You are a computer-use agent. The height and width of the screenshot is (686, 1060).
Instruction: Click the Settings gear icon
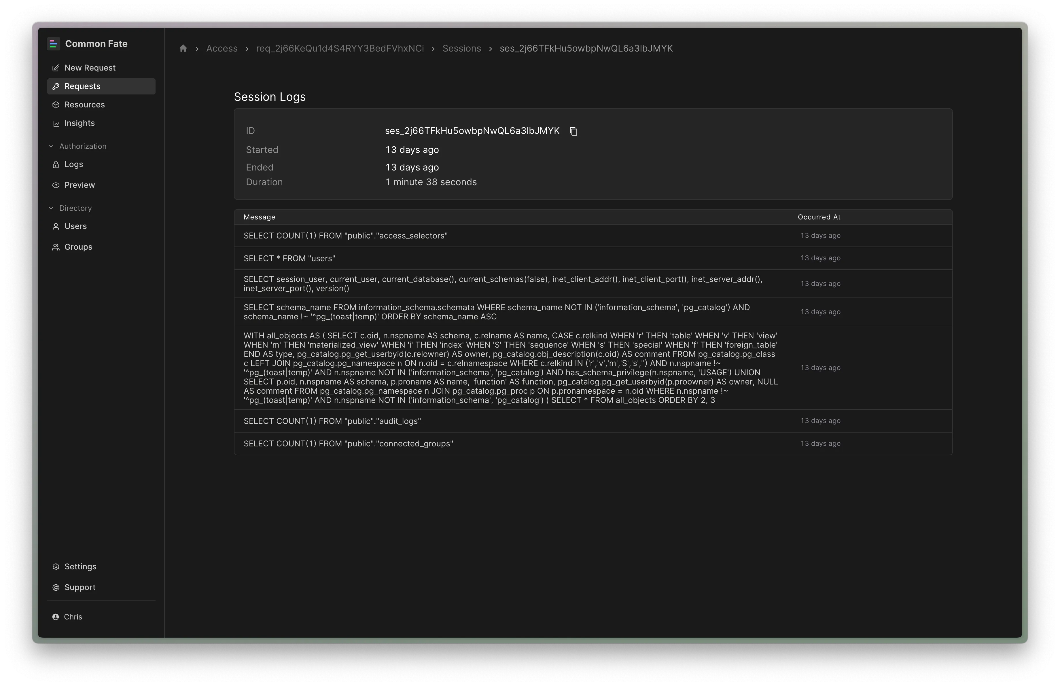pos(56,567)
